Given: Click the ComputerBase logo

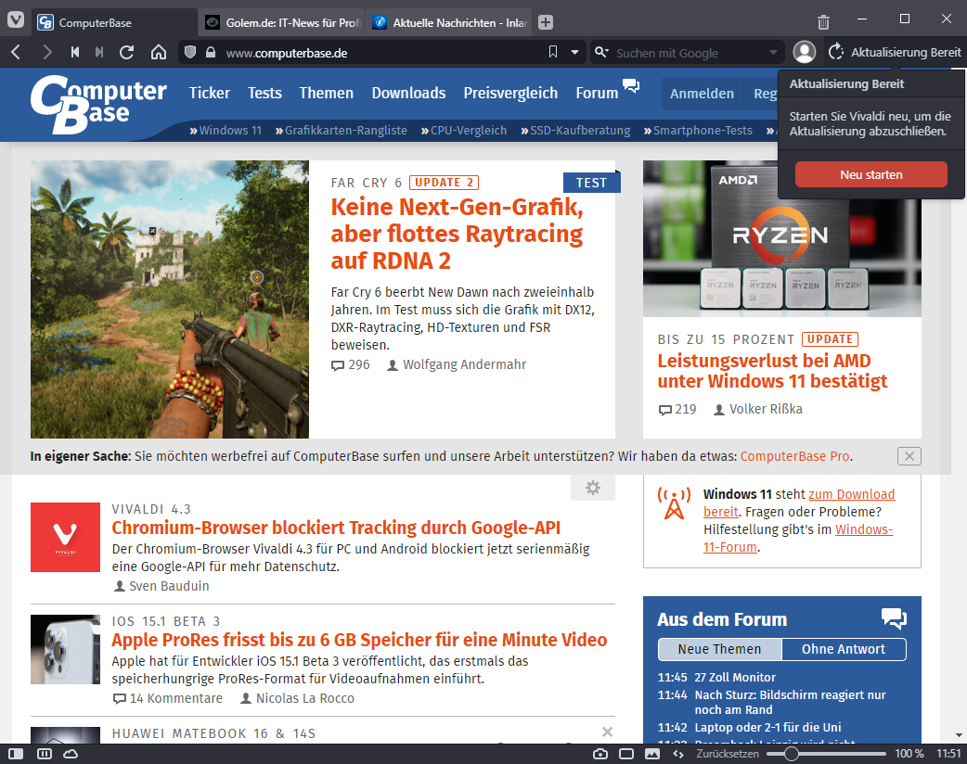Looking at the screenshot, I should tap(97, 104).
